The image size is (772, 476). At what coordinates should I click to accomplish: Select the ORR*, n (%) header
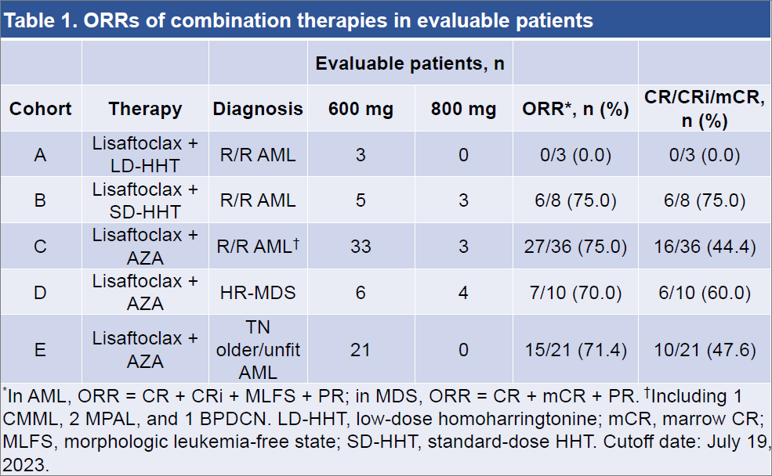pos(576,109)
